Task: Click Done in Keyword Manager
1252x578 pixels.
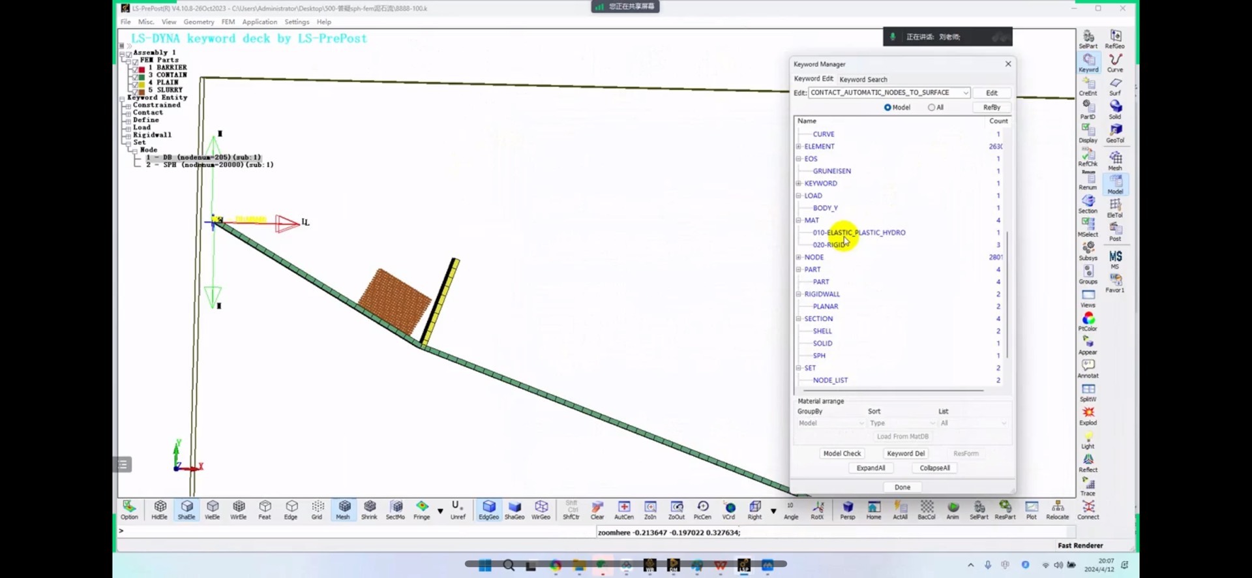Action: (x=902, y=487)
